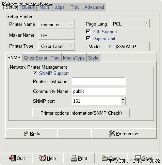
Task: Toggle the PJL Support checkbox
Action: [x=88, y=32]
